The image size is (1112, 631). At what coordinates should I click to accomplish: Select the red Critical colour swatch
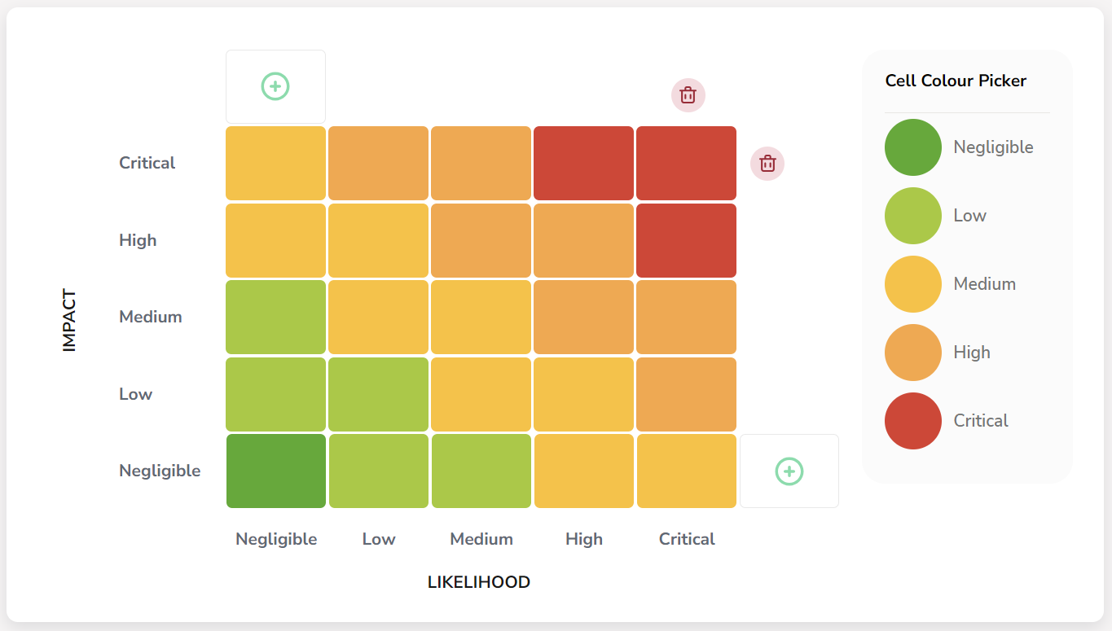(x=912, y=420)
